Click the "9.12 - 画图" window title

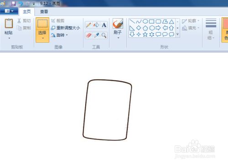tap(50, 3)
